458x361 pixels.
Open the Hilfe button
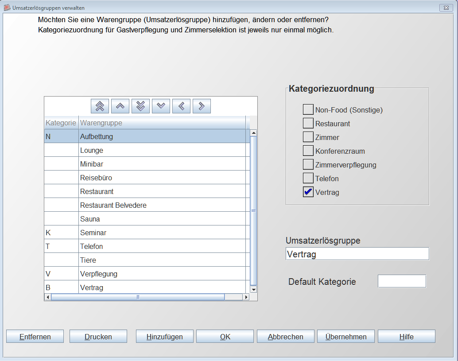pyautogui.click(x=407, y=337)
